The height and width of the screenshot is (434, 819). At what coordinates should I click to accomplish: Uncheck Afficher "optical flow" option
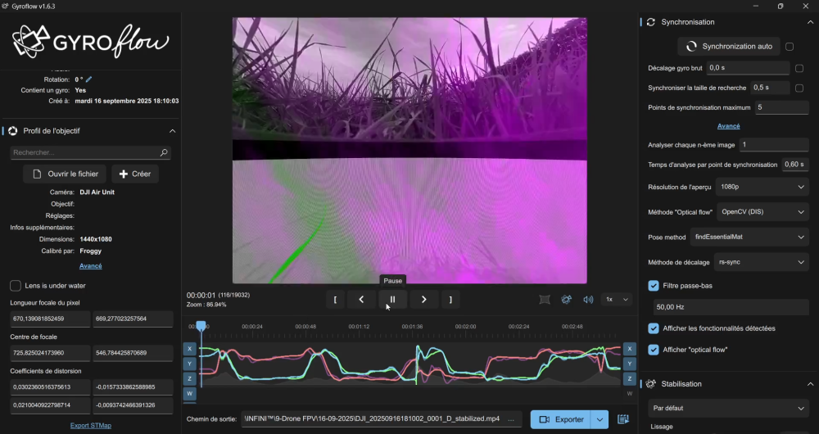click(x=654, y=350)
